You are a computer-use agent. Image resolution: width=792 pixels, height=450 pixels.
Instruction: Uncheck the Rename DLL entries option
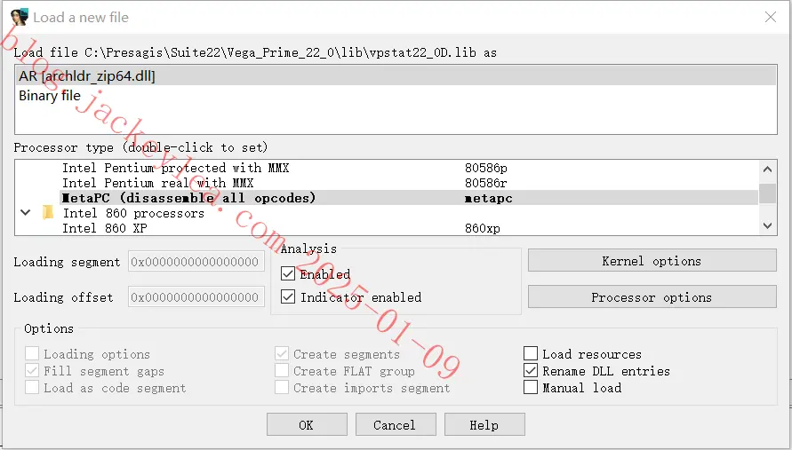tap(531, 371)
